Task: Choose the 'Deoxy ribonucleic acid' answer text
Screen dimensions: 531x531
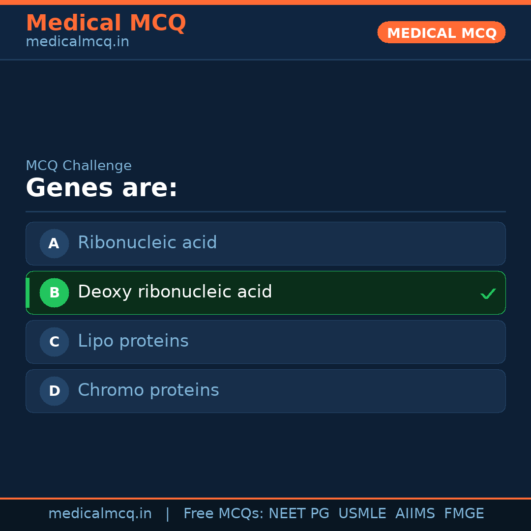Action: [175, 292]
